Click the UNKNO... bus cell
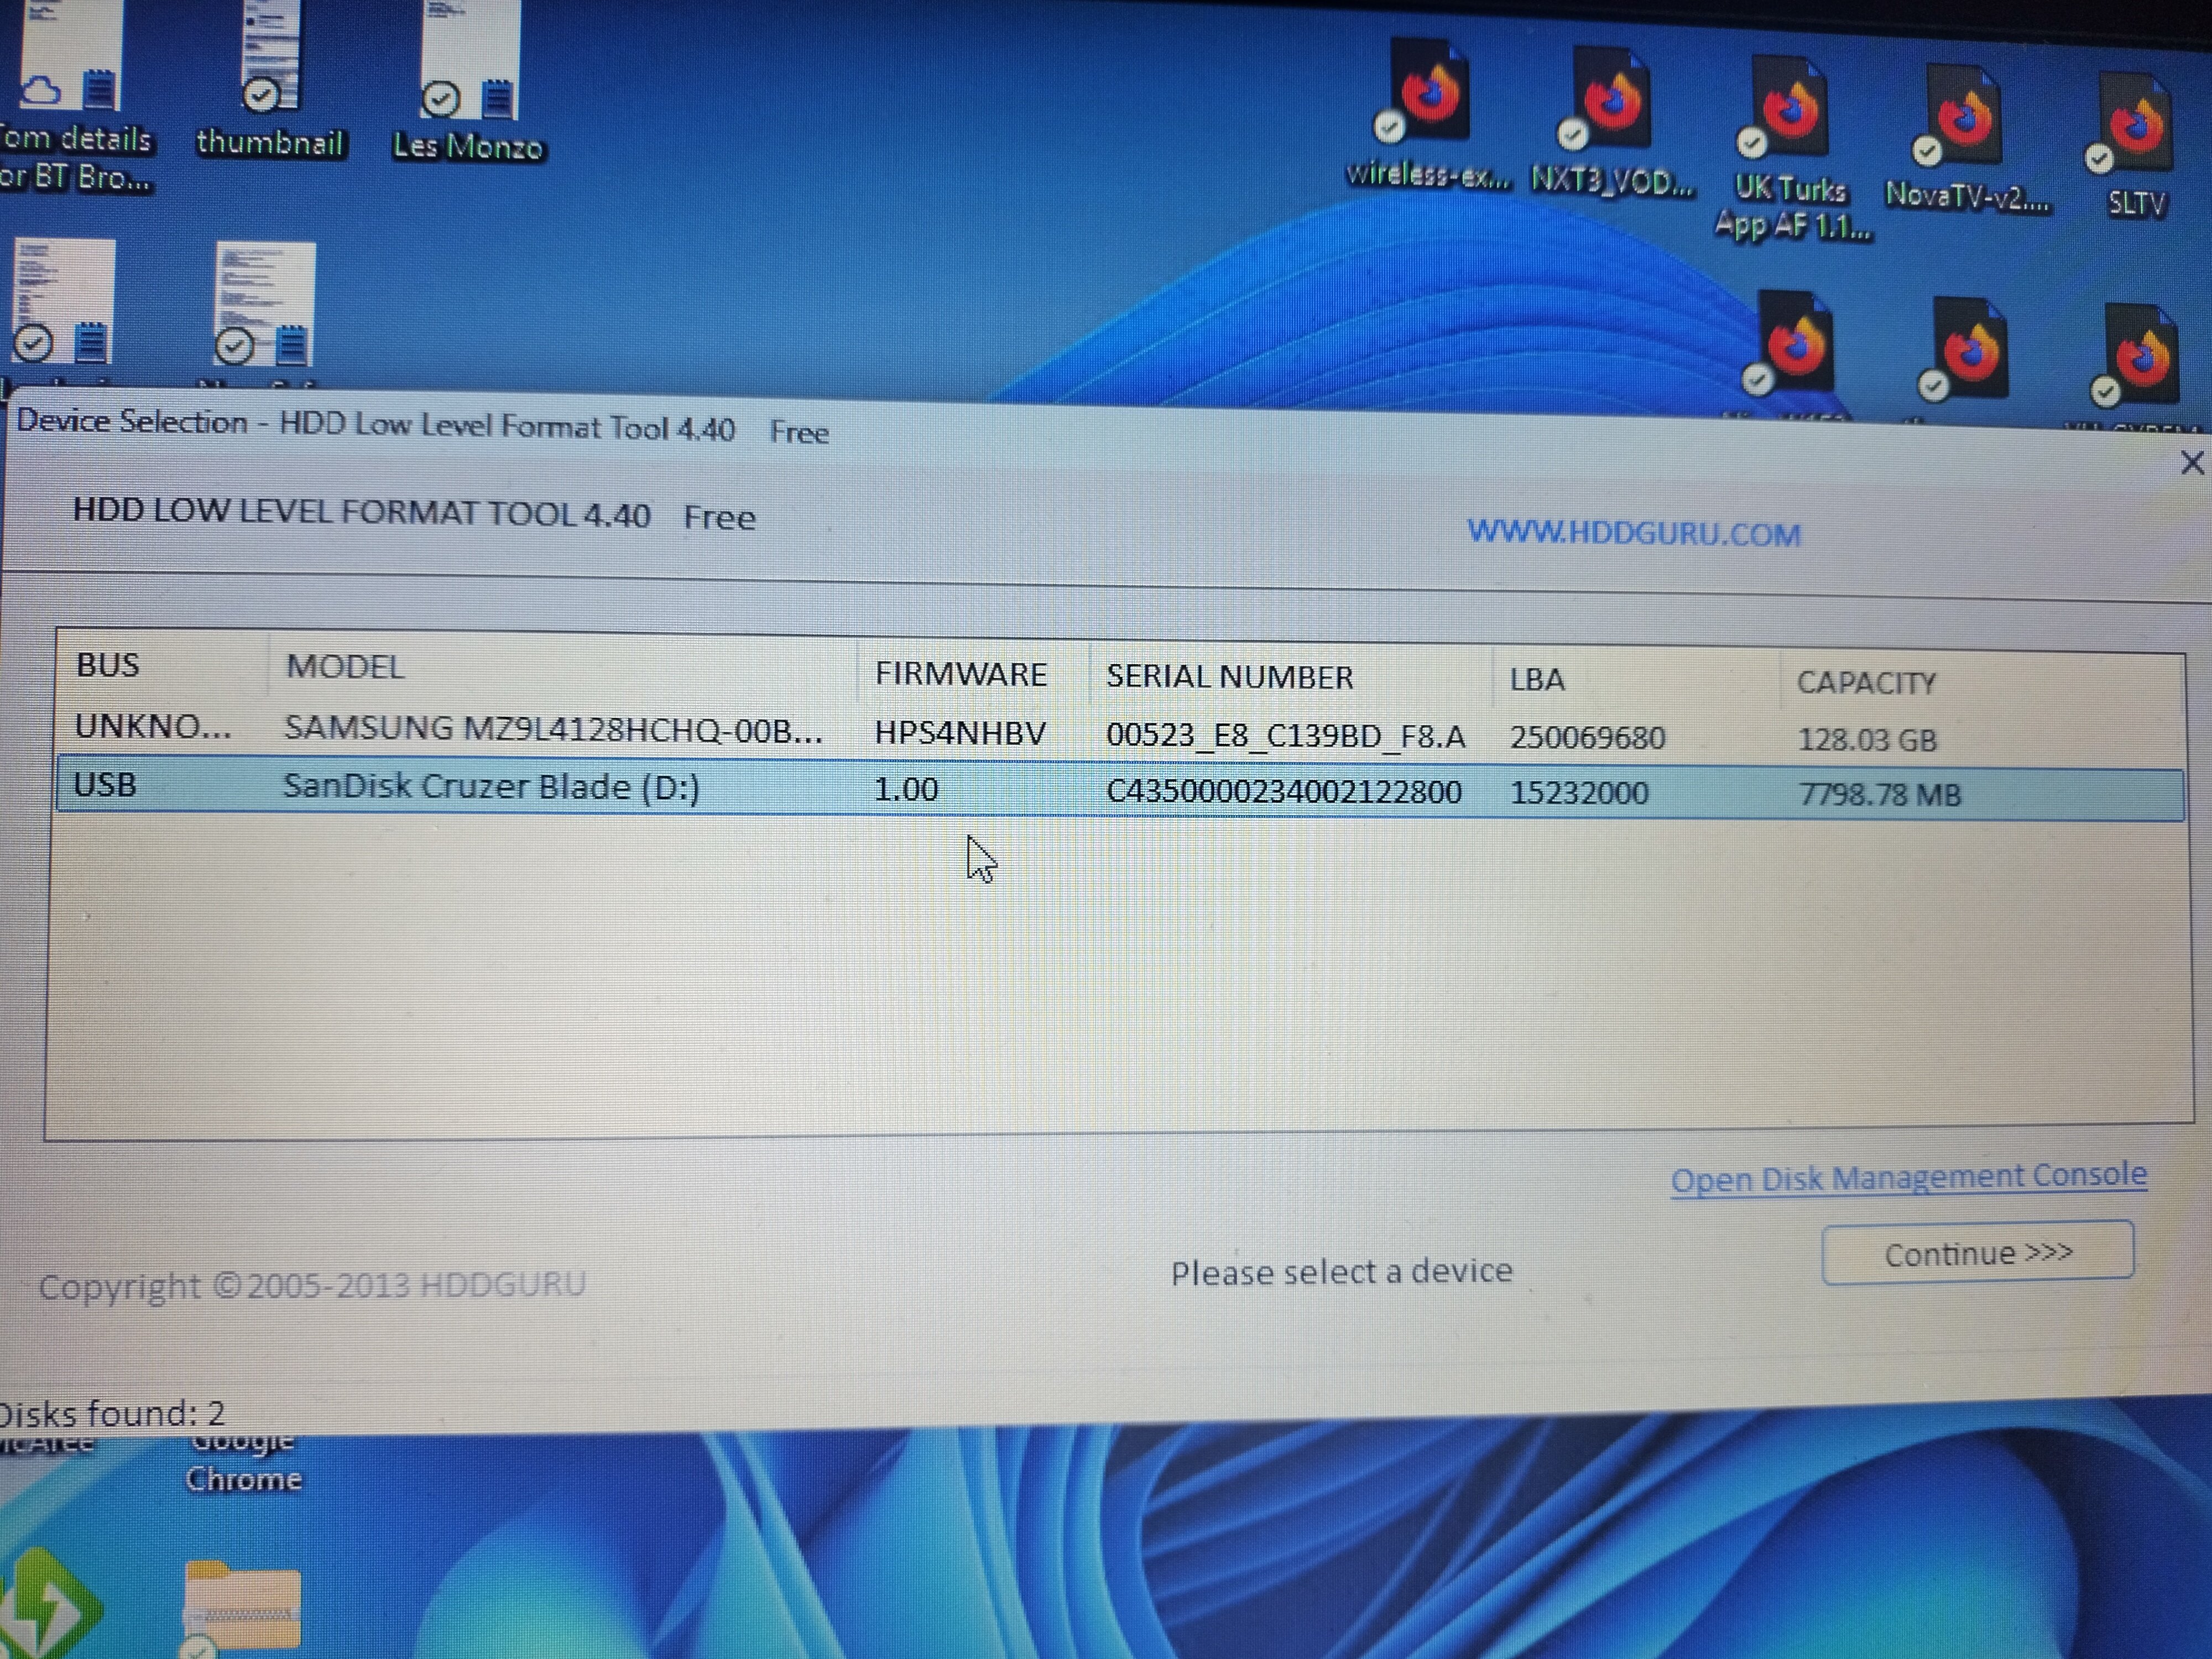 click(153, 727)
